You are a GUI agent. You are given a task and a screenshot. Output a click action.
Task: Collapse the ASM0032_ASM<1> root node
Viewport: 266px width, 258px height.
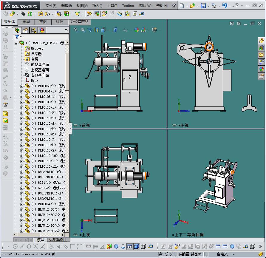click(16, 43)
